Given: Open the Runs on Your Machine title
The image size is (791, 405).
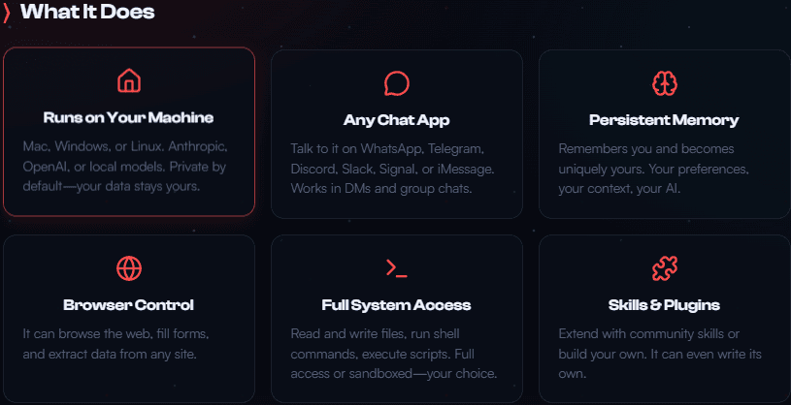Looking at the screenshot, I should point(128,118).
